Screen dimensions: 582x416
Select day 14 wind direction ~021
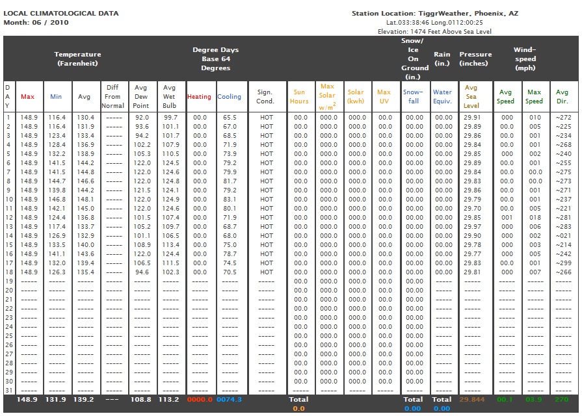[x=563, y=236]
